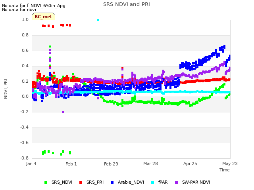Click the 0.6 y-axis tick label

pyautogui.click(x=25, y=50)
